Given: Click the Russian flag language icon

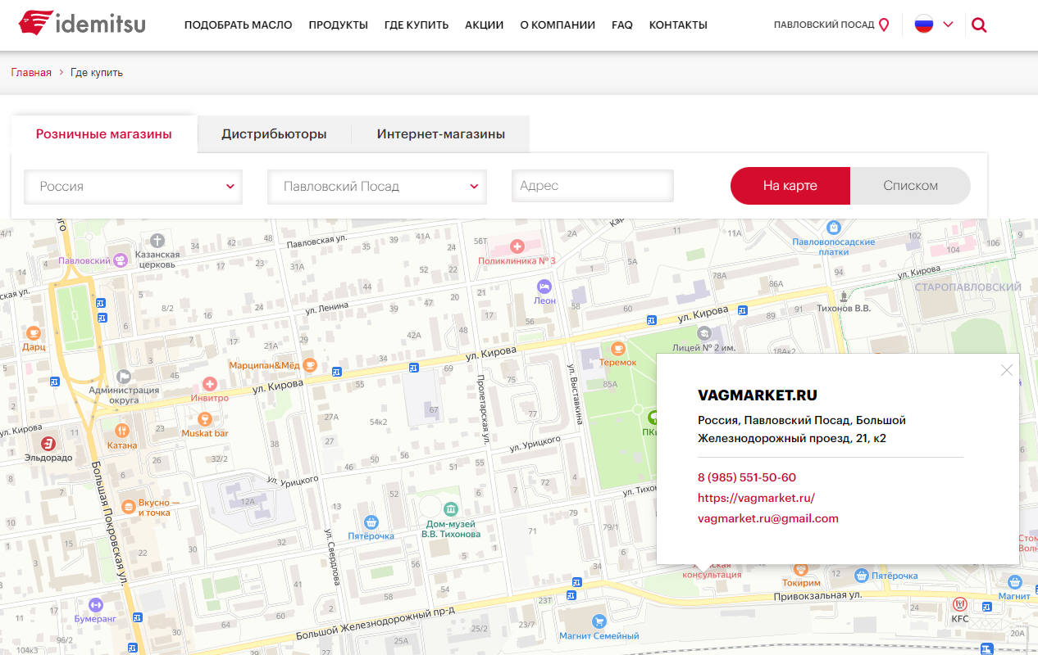Looking at the screenshot, I should [924, 25].
